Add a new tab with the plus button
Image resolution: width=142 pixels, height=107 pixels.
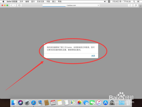click(x=141, y=6)
